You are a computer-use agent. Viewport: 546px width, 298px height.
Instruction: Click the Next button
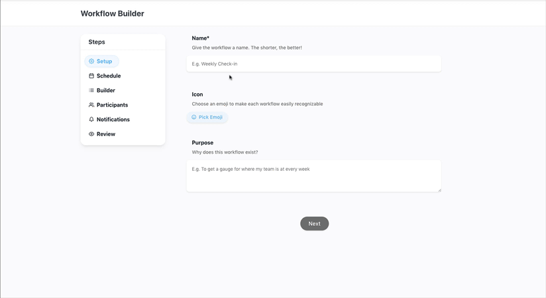click(x=315, y=224)
